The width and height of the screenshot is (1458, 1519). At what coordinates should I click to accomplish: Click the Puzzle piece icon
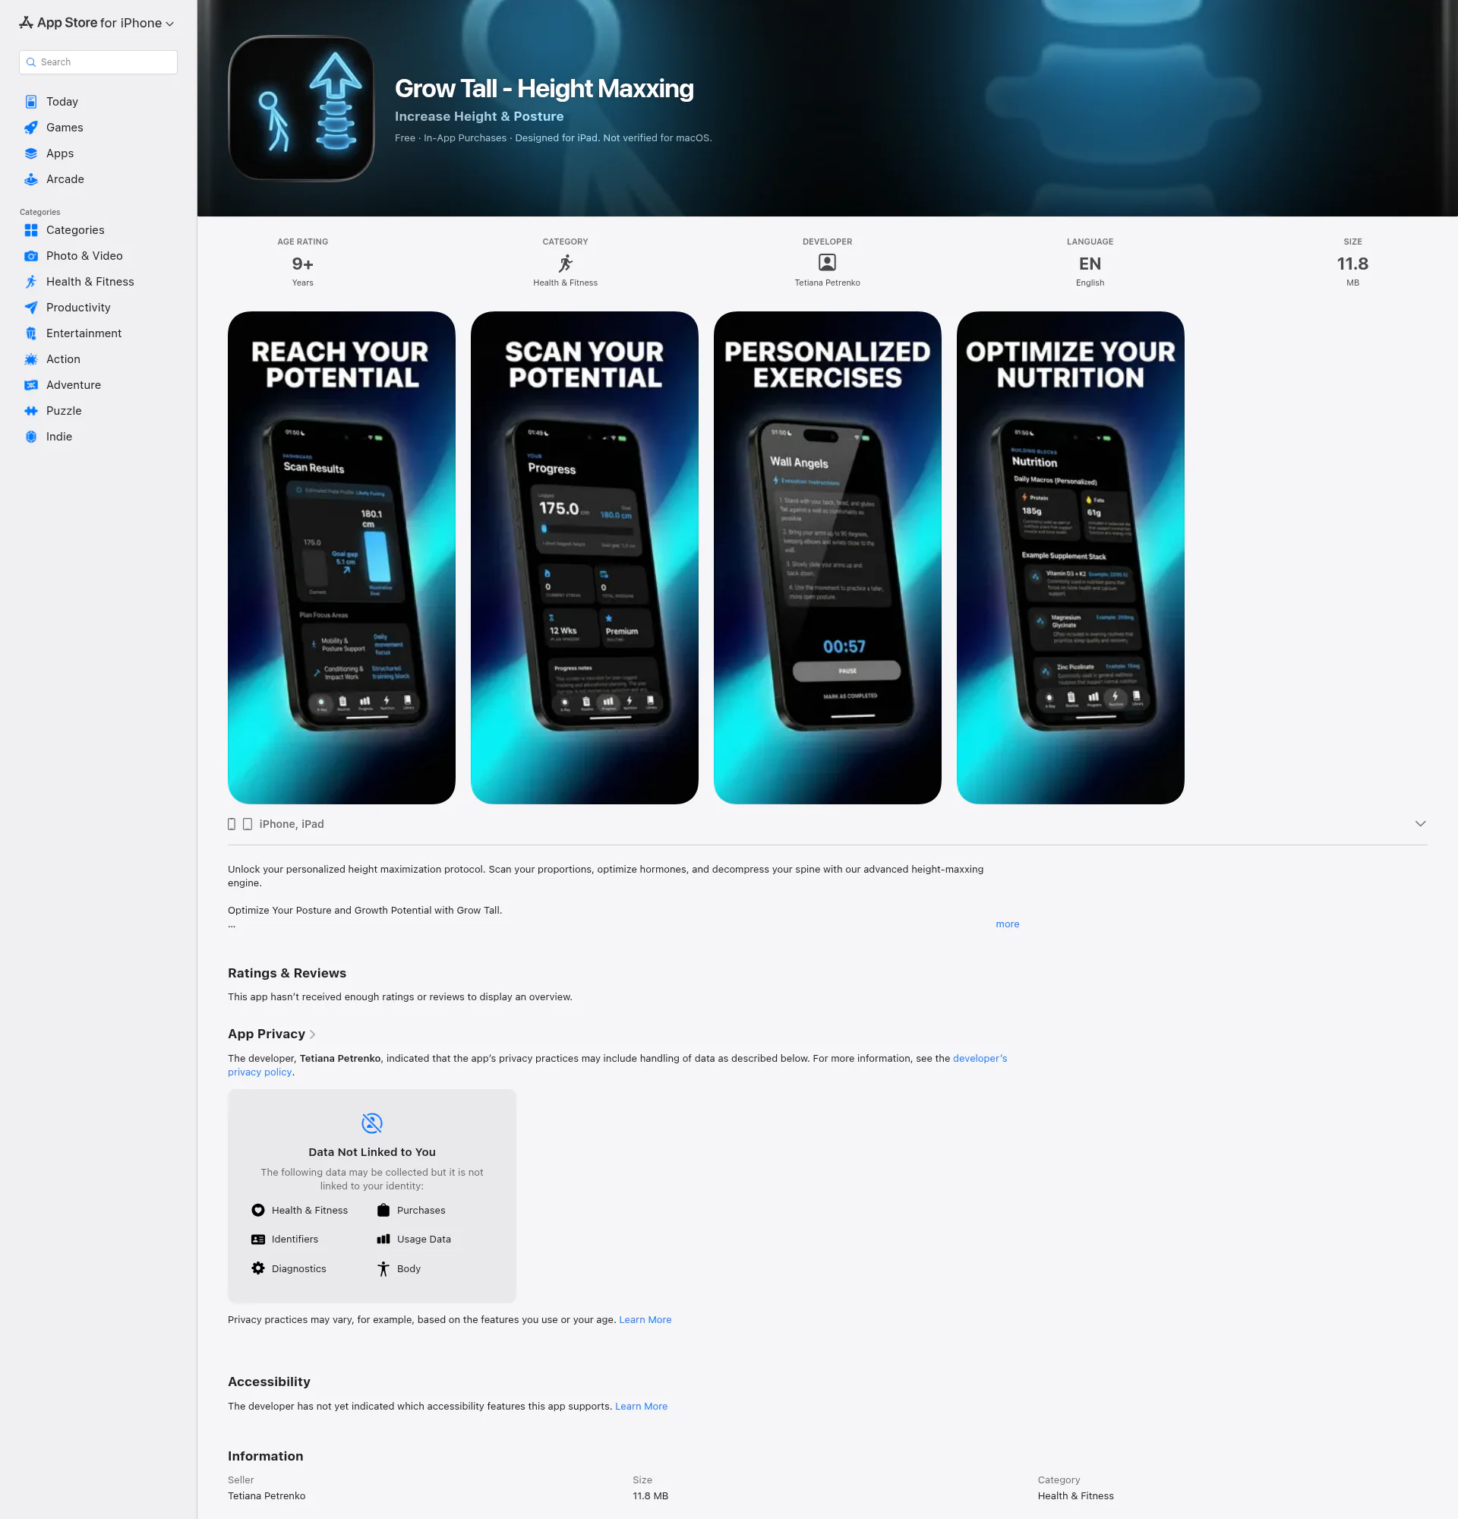point(31,411)
